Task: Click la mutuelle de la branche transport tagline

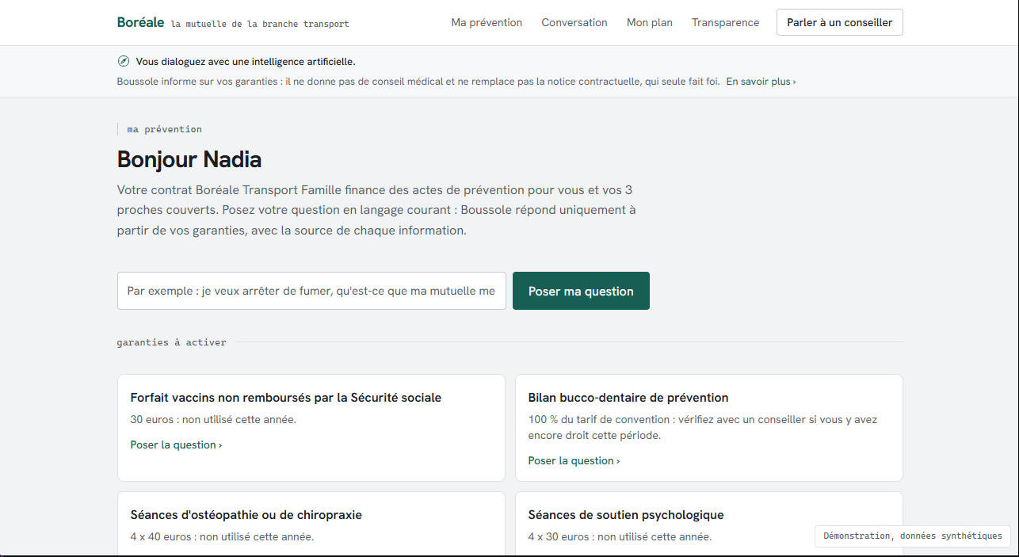Action: [x=260, y=24]
